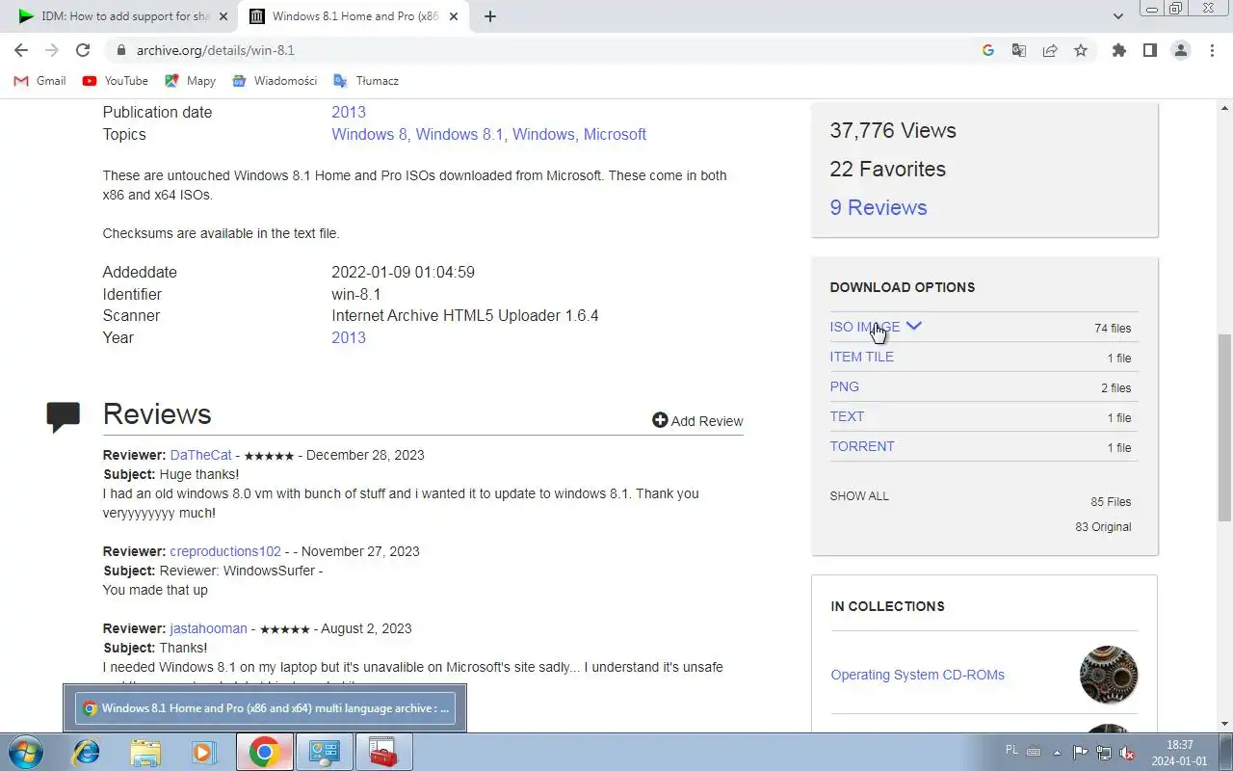Click the page vertical scrollbar thumb
This screenshot has width=1233, height=771.
pyautogui.click(x=1224, y=428)
